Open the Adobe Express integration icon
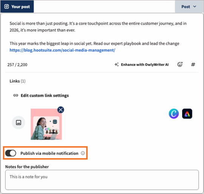The image size is (204, 194). click(x=187, y=114)
